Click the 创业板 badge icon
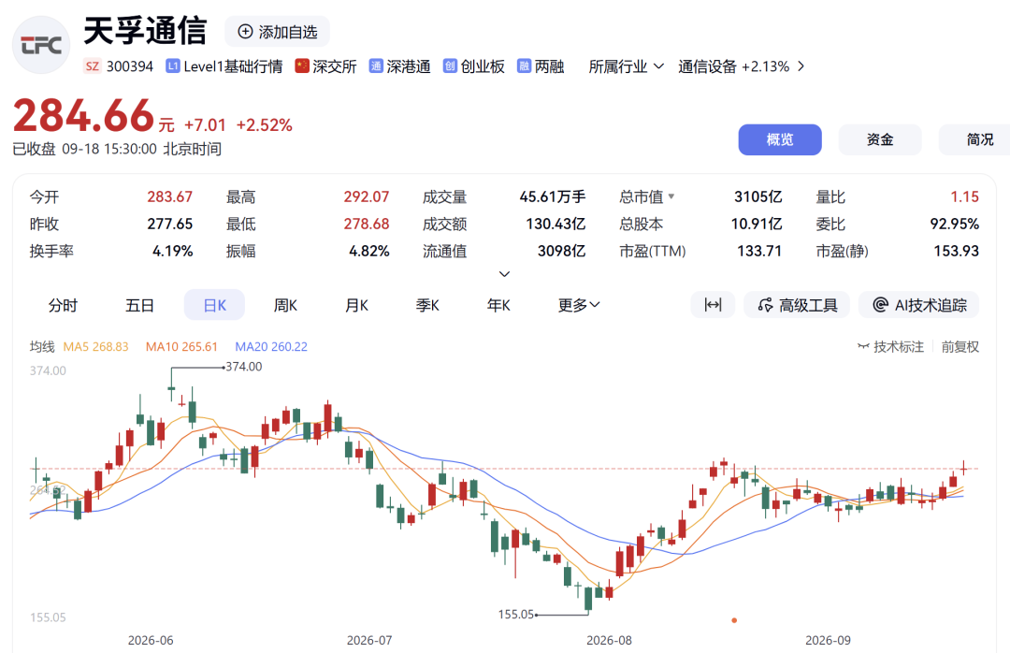The width and height of the screenshot is (1010, 653). pos(450,66)
